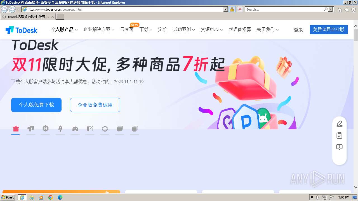Click the 登录 login link
The height and width of the screenshot is (201, 358).
pos(298,30)
